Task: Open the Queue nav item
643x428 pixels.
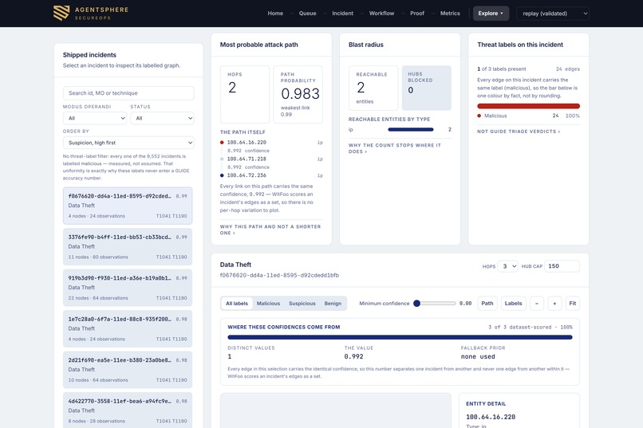Action: 307,14
